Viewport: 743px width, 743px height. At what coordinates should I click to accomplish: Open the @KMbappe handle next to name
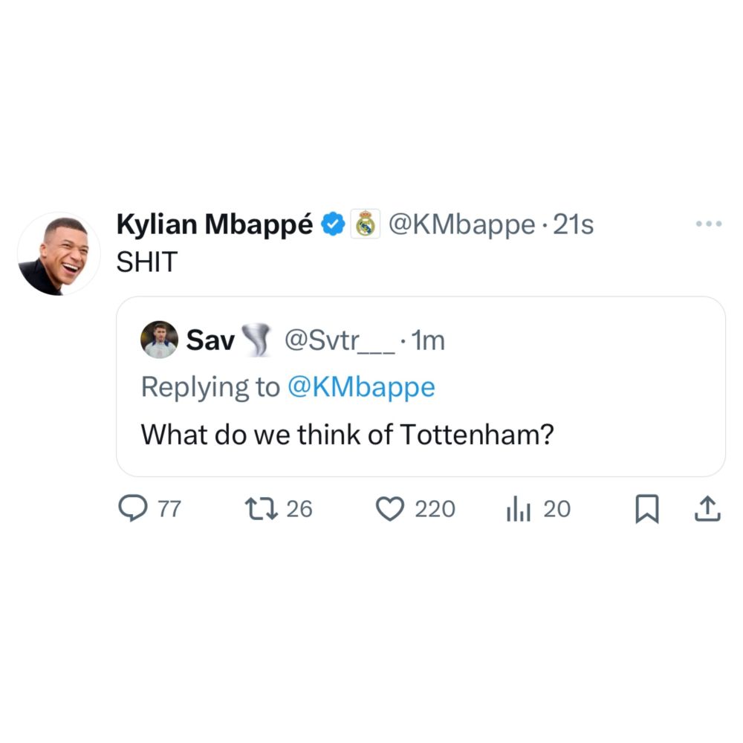[461, 224]
